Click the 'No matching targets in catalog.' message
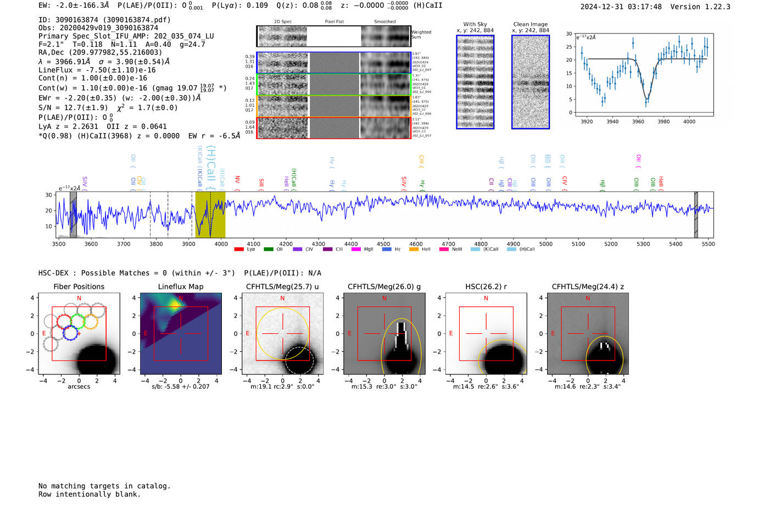Image resolution: width=769 pixels, height=524 pixels. point(104,486)
